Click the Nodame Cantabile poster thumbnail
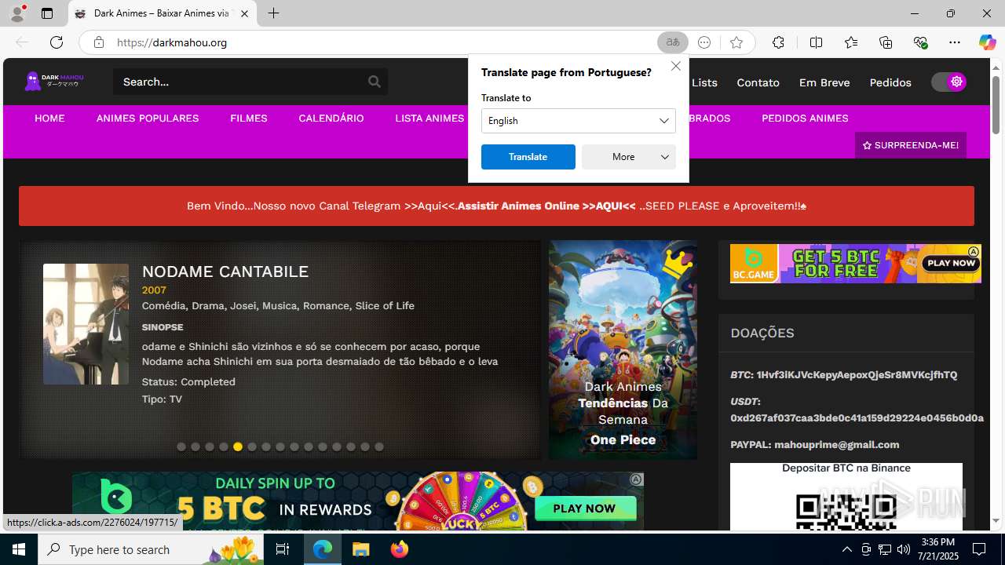This screenshot has width=1005, height=565. click(x=86, y=324)
